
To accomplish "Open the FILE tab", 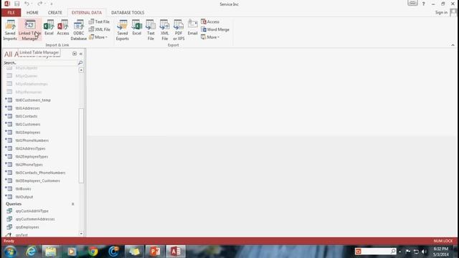I will click(11, 13).
